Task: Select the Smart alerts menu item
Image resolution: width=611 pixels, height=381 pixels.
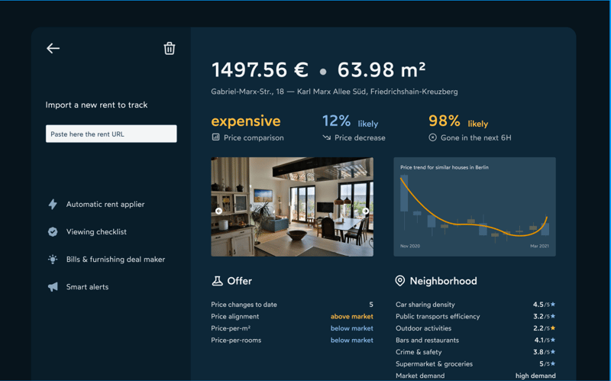Action: pos(87,287)
